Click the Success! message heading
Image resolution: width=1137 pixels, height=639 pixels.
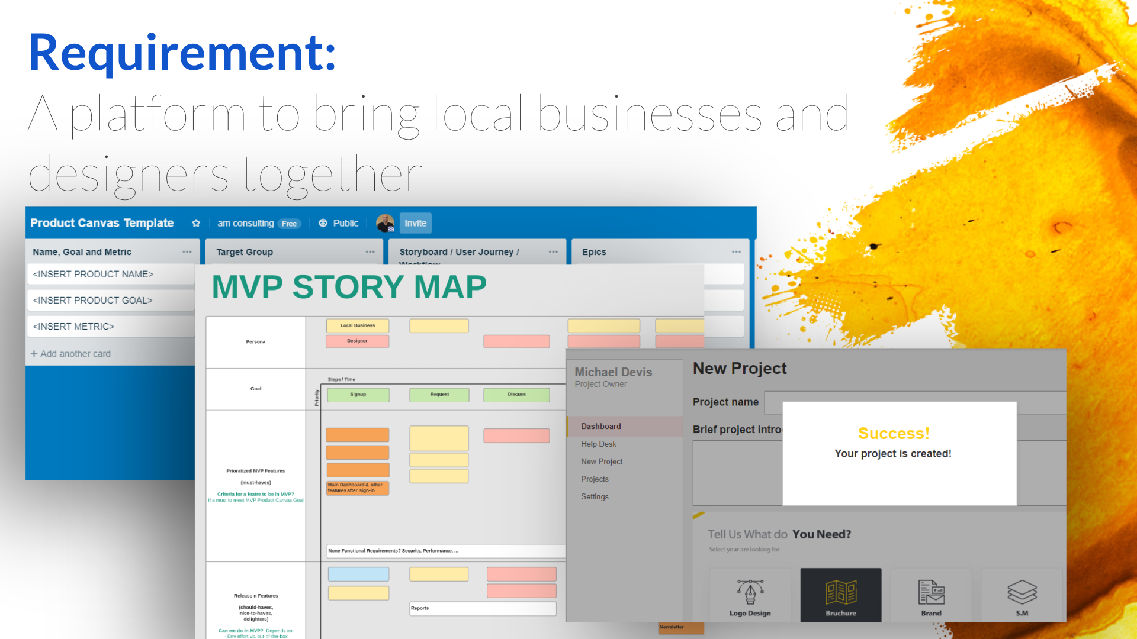(894, 434)
